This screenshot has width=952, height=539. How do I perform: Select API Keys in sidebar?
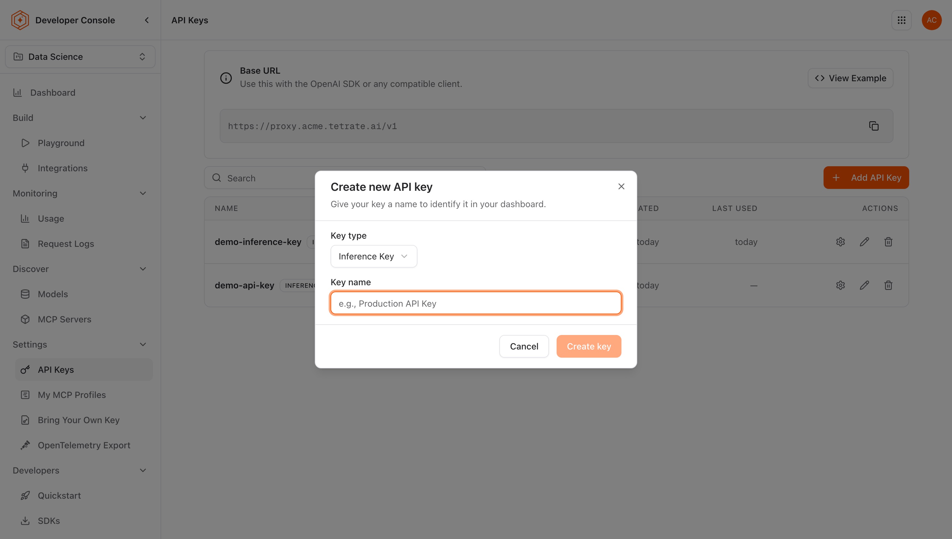click(84, 369)
